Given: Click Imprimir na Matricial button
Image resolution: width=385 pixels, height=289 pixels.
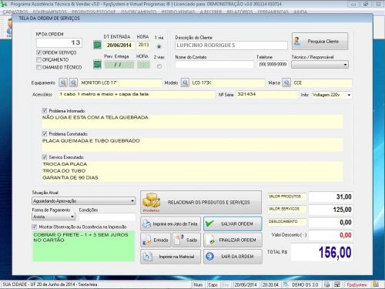Looking at the screenshot, I should coord(170,257).
